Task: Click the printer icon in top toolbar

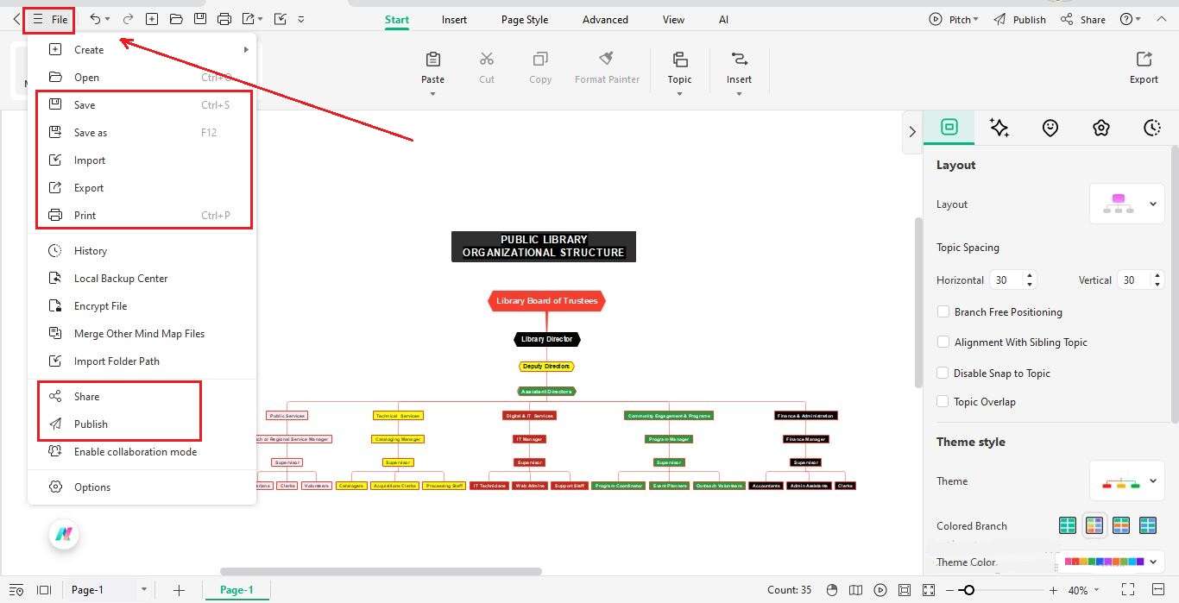Action: [224, 19]
